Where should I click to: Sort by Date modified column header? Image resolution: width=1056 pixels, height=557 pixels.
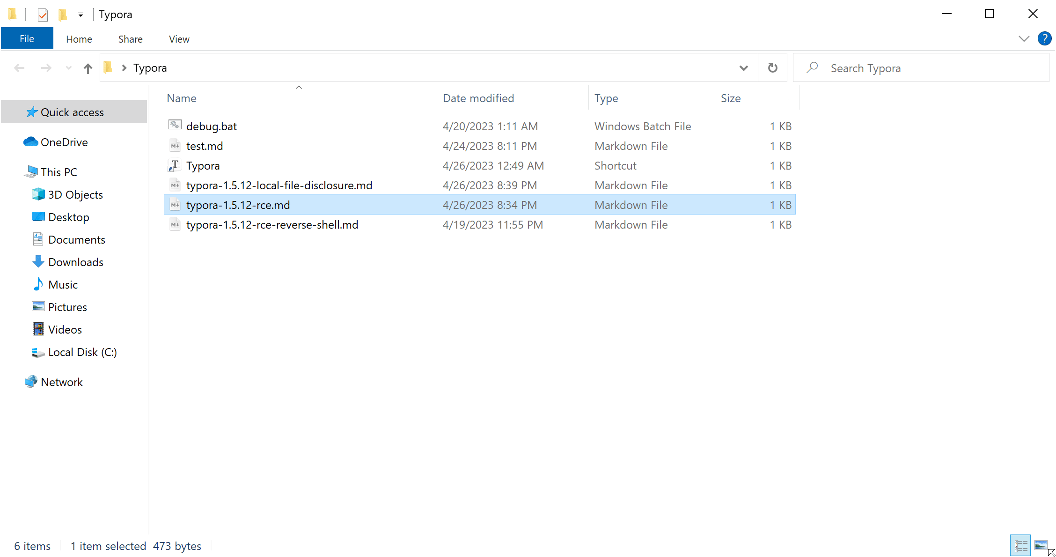point(478,98)
